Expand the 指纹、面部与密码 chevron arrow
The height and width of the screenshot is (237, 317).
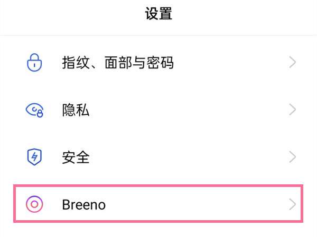click(x=293, y=63)
